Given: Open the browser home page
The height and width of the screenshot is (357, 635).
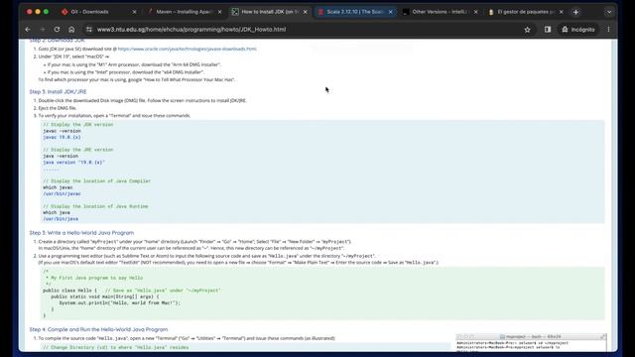Looking at the screenshot, I should point(71,29).
